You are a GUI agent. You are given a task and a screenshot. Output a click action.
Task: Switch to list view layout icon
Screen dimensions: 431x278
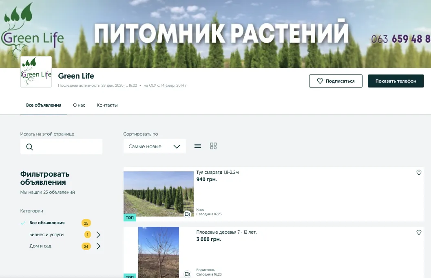(198, 146)
